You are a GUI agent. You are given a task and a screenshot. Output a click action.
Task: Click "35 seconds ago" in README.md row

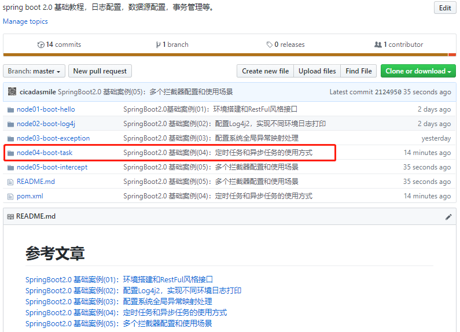click(427, 182)
